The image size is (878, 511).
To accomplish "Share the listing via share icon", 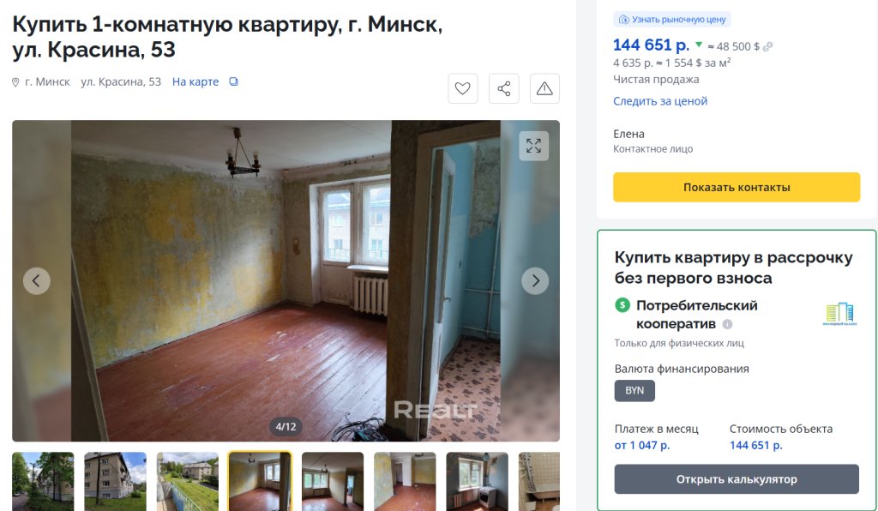I will coord(504,88).
